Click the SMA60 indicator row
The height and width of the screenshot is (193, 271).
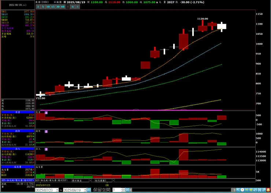click(x=18, y=20)
